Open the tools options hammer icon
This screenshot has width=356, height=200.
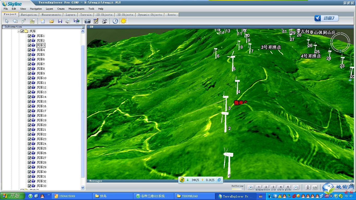click(104, 21)
